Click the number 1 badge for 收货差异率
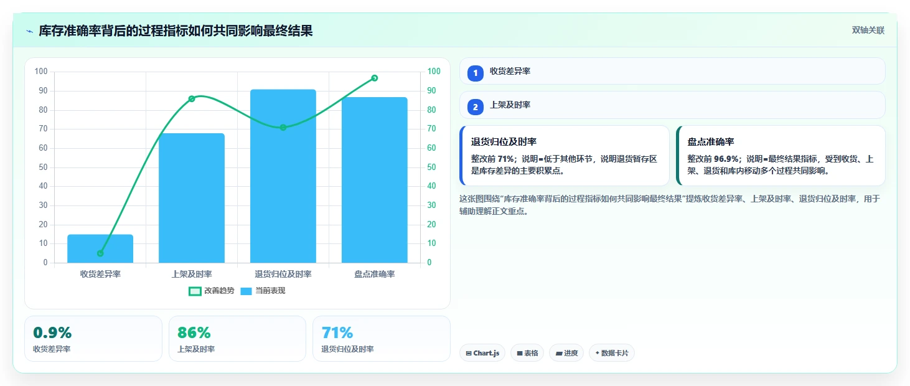The width and height of the screenshot is (910, 386). (x=476, y=73)
